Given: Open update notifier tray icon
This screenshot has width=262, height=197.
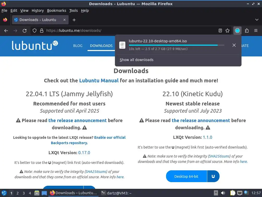Looking at the screenshot, I should (246, 192).
